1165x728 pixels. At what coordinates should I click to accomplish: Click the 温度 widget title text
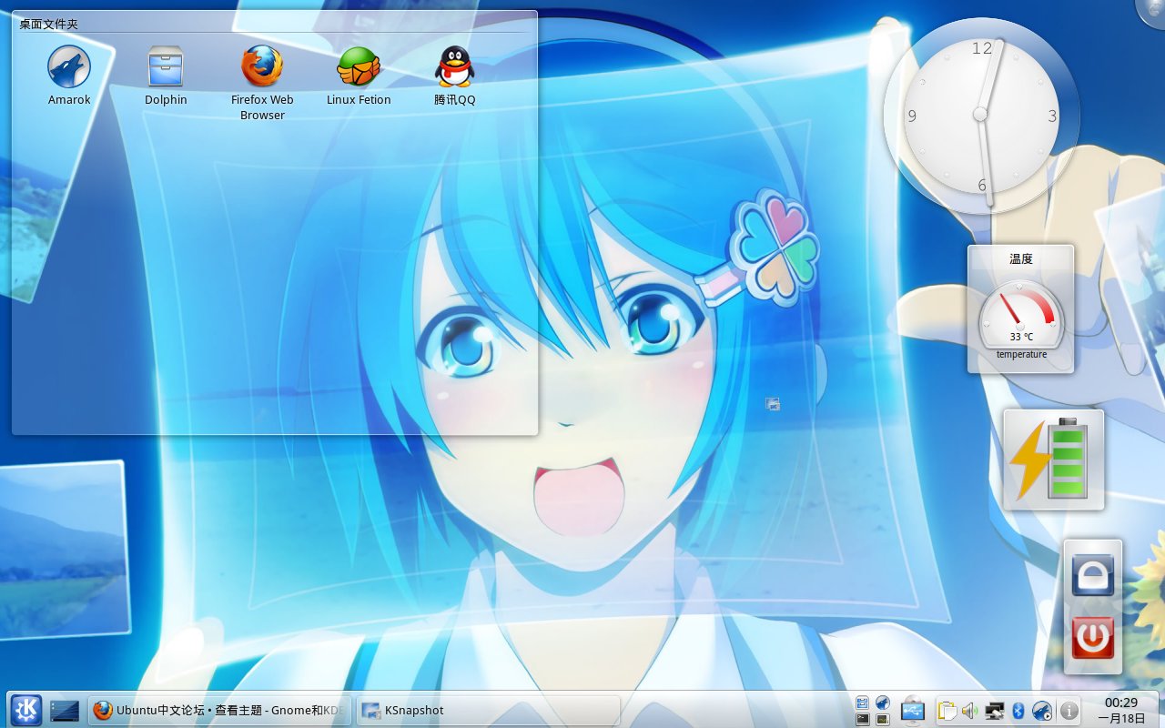pos(1021,258)
